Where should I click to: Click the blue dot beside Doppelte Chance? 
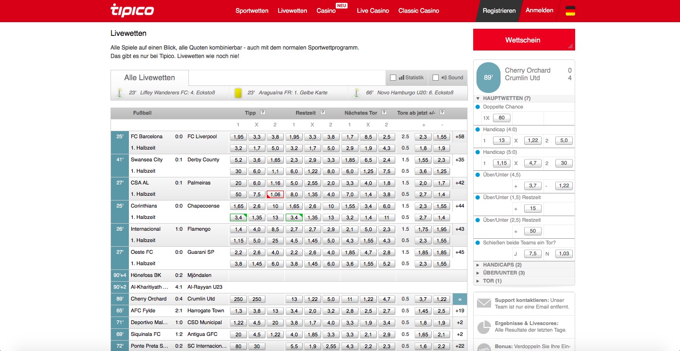(x=478, y=107)
